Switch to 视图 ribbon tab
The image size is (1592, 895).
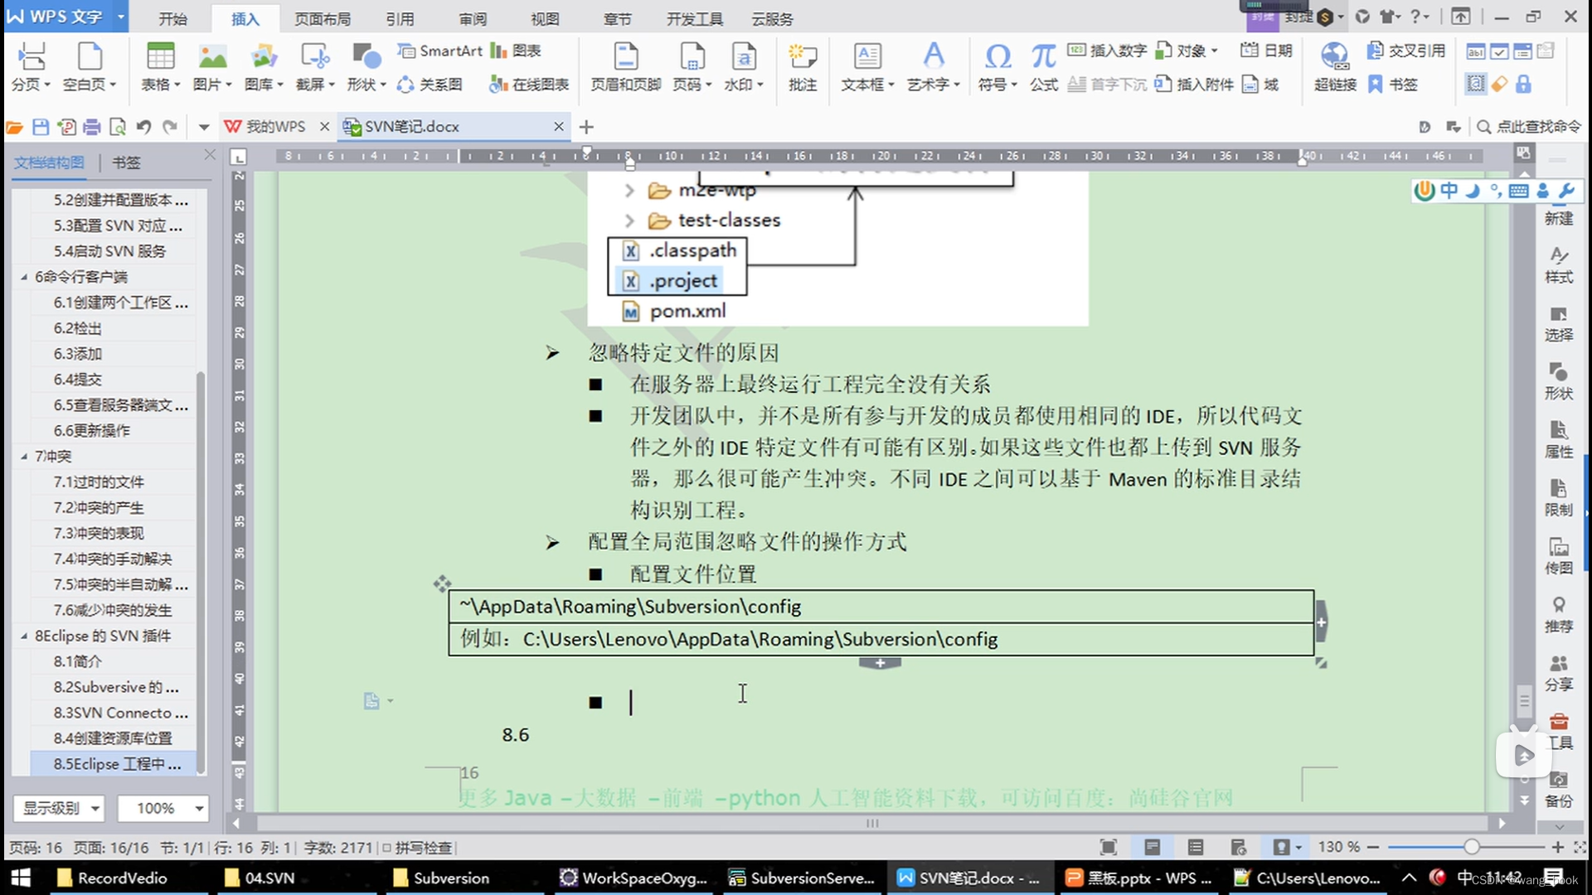point(545,18)
